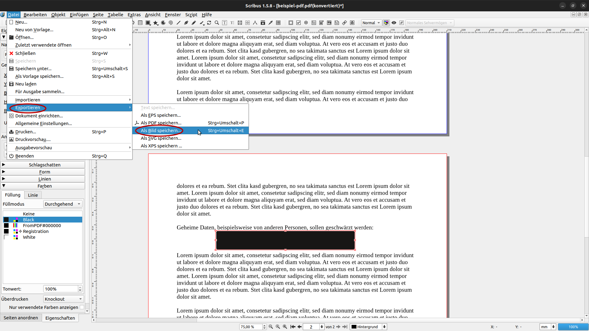Image resolution: width=589 pixels, height=331 pixels.
Task: Select the line drawing tool
Action: 179,23
